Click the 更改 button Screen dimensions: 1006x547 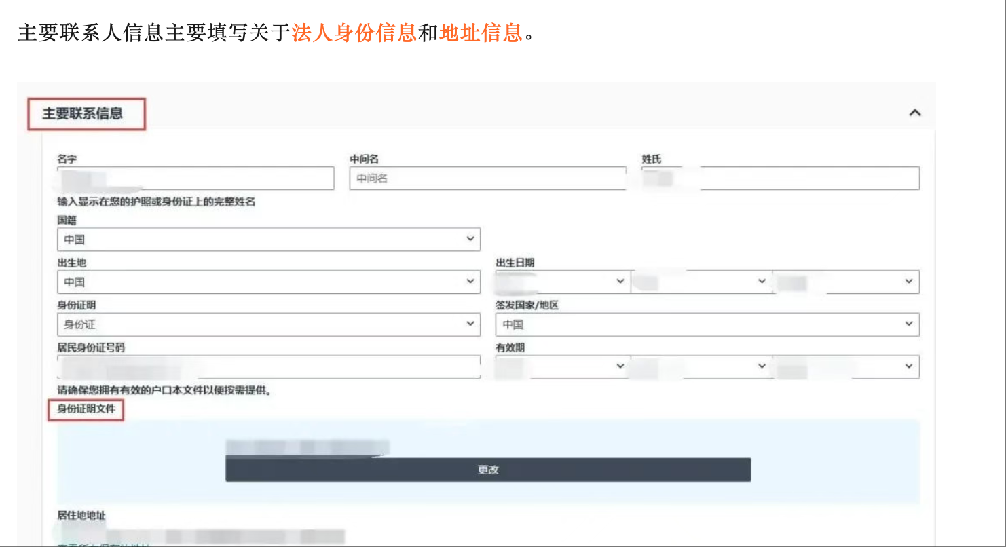coord(488,470)
